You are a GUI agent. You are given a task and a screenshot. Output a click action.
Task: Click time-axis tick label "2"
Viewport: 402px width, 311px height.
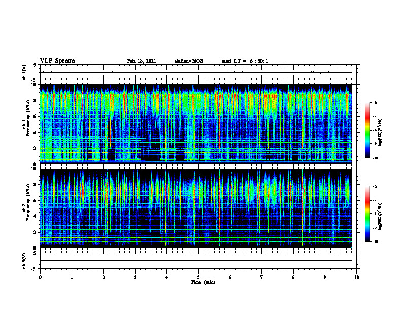(104, 277)
